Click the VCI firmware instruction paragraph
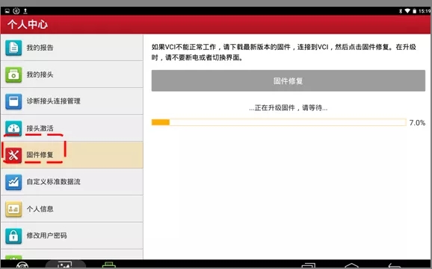 click(284, 52)
